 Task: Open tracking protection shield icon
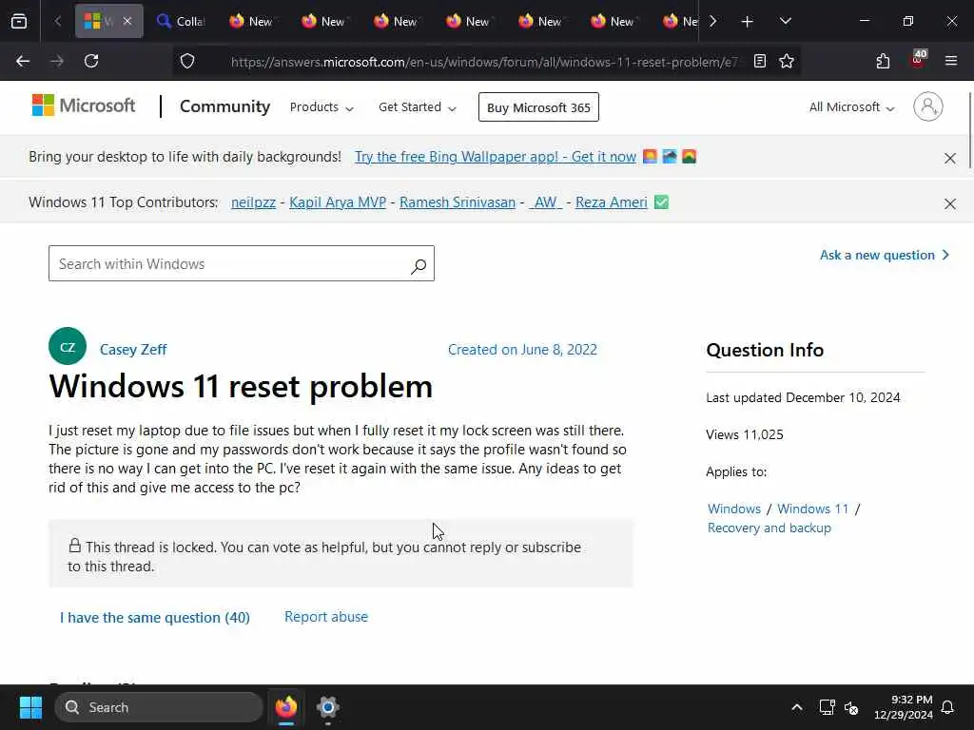click(187, 61)
